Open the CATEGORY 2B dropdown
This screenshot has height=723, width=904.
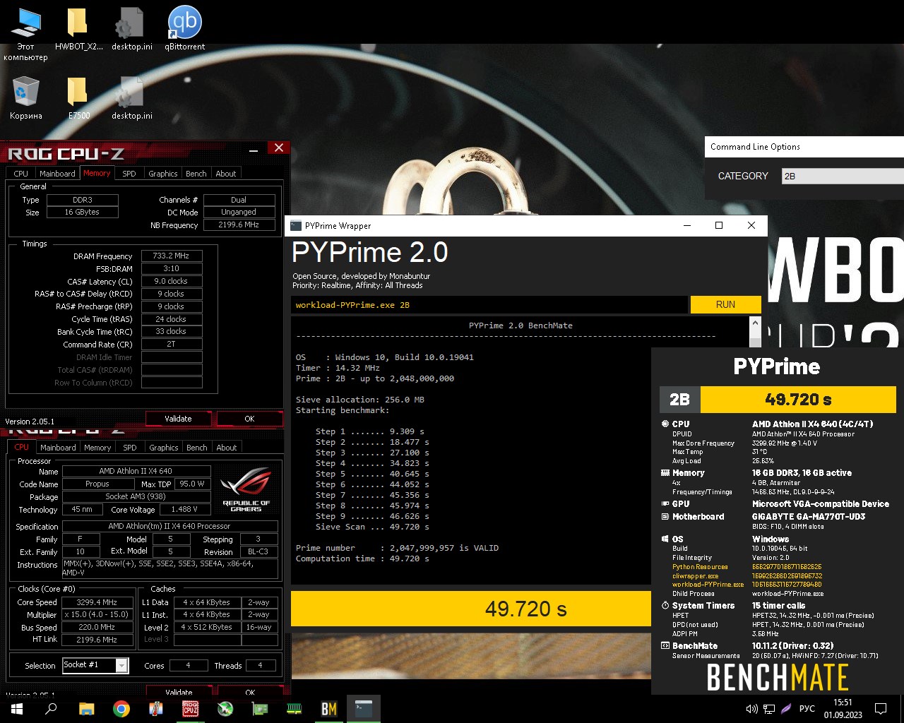point(843,176)
